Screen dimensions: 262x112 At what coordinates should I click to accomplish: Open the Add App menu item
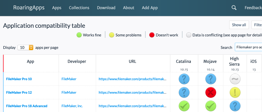tap(150, 8)
